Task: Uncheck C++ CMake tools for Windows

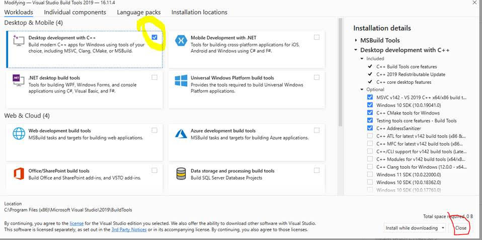Action: (x=370, y=112)
